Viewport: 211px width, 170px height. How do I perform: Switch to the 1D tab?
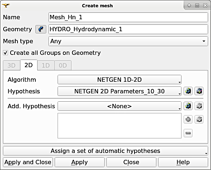tap(46, 65)
